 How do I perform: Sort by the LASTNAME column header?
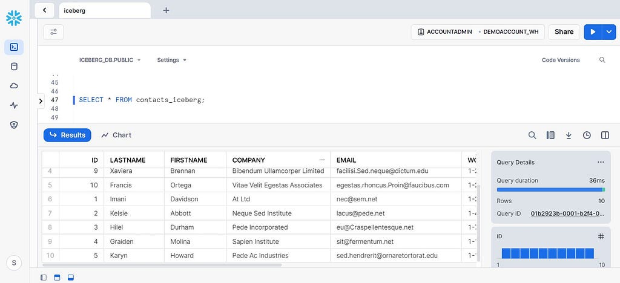tap(134, 160)
